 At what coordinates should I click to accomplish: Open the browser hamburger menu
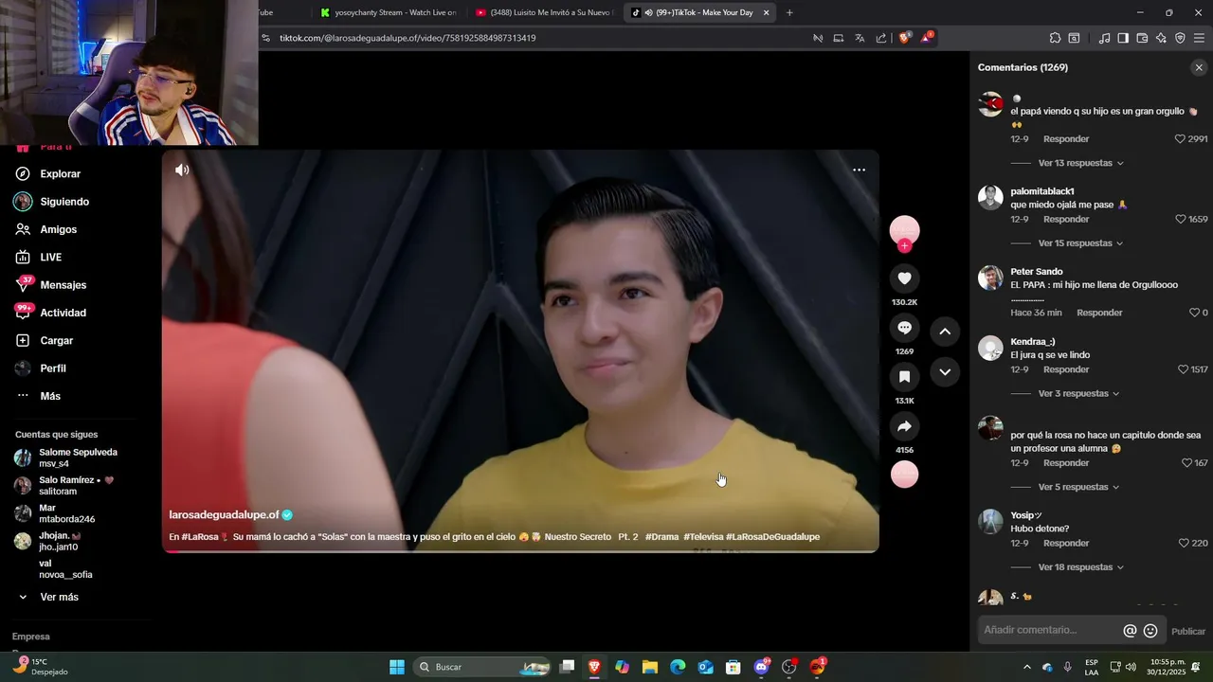[x=1200, y=38]
